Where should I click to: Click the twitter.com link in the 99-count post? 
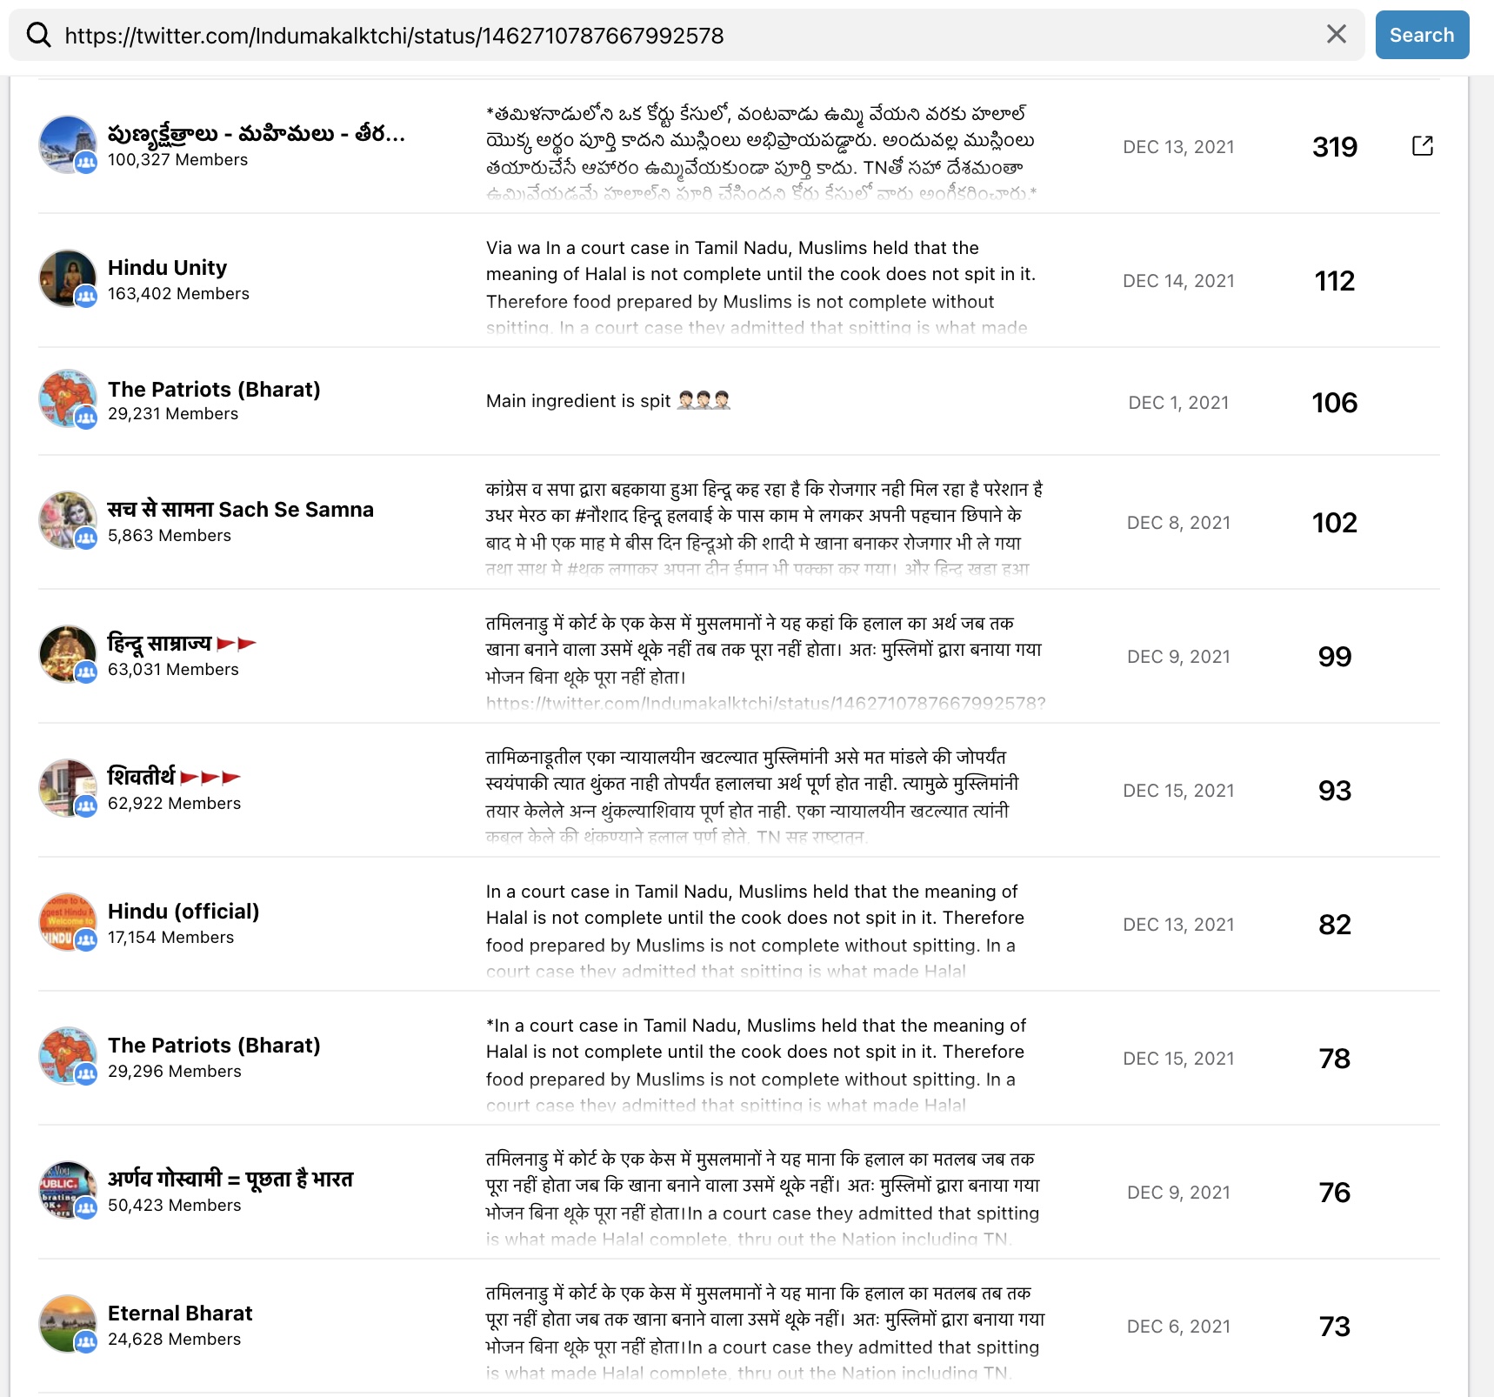click(765, 703)
